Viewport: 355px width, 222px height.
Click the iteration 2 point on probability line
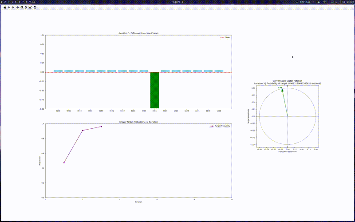point(83,131)
